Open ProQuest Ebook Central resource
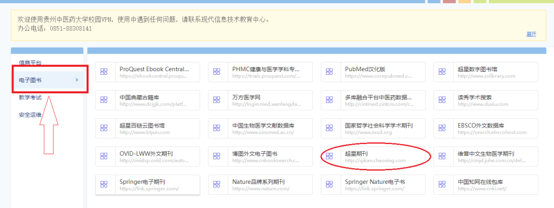Screen dimensions: 554x208 pos(148,72)
